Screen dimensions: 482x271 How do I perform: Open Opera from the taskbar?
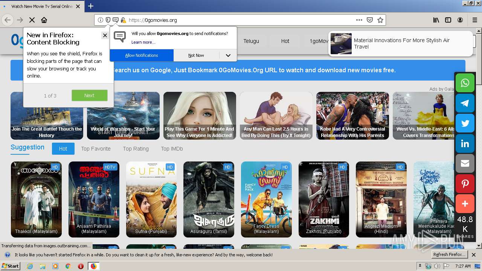81,266
